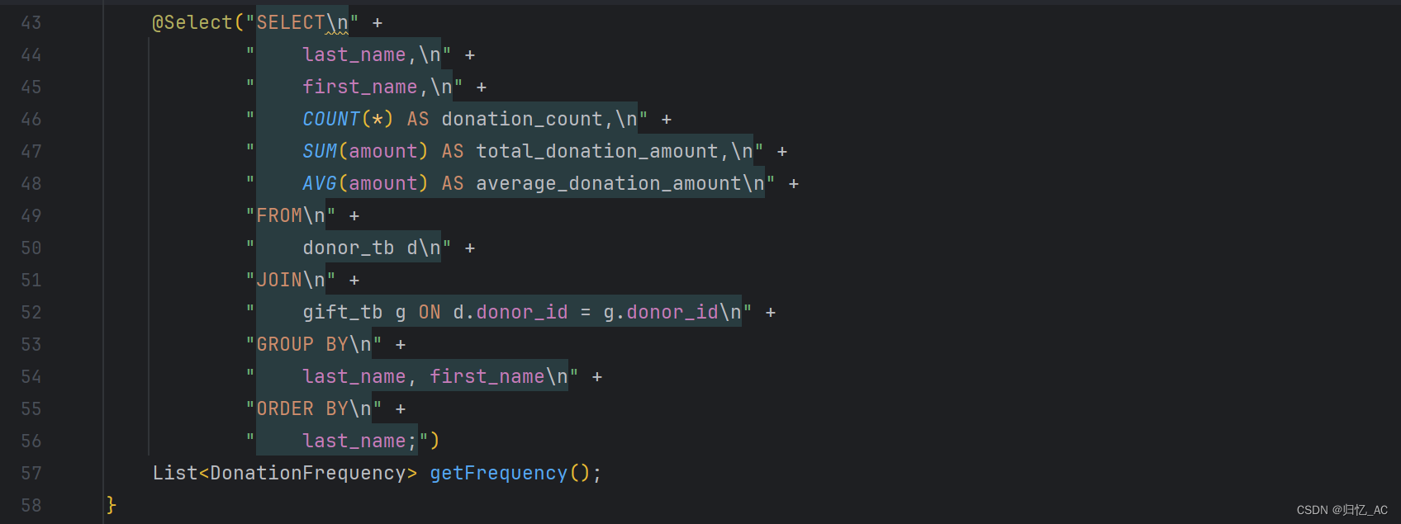Click the JOIN keyword

pos(279,281)
